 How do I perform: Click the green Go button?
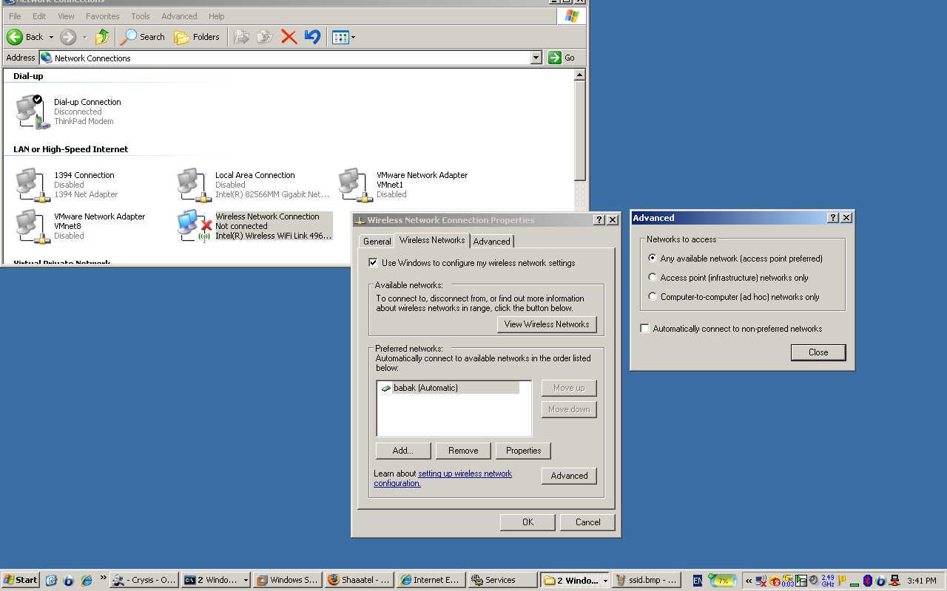562,58
